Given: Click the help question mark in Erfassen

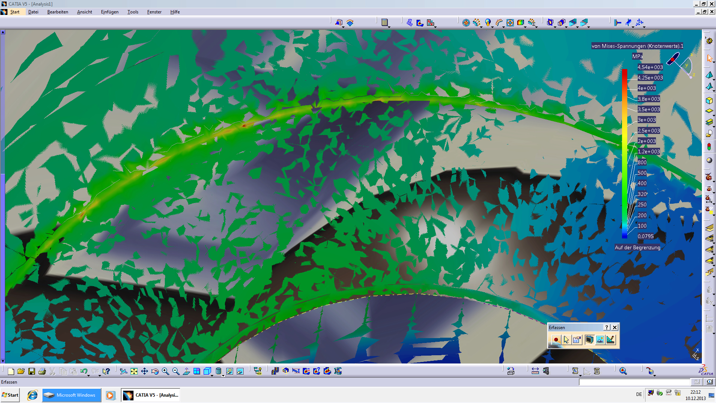Looking at the screenshot, I should point(607,327).
